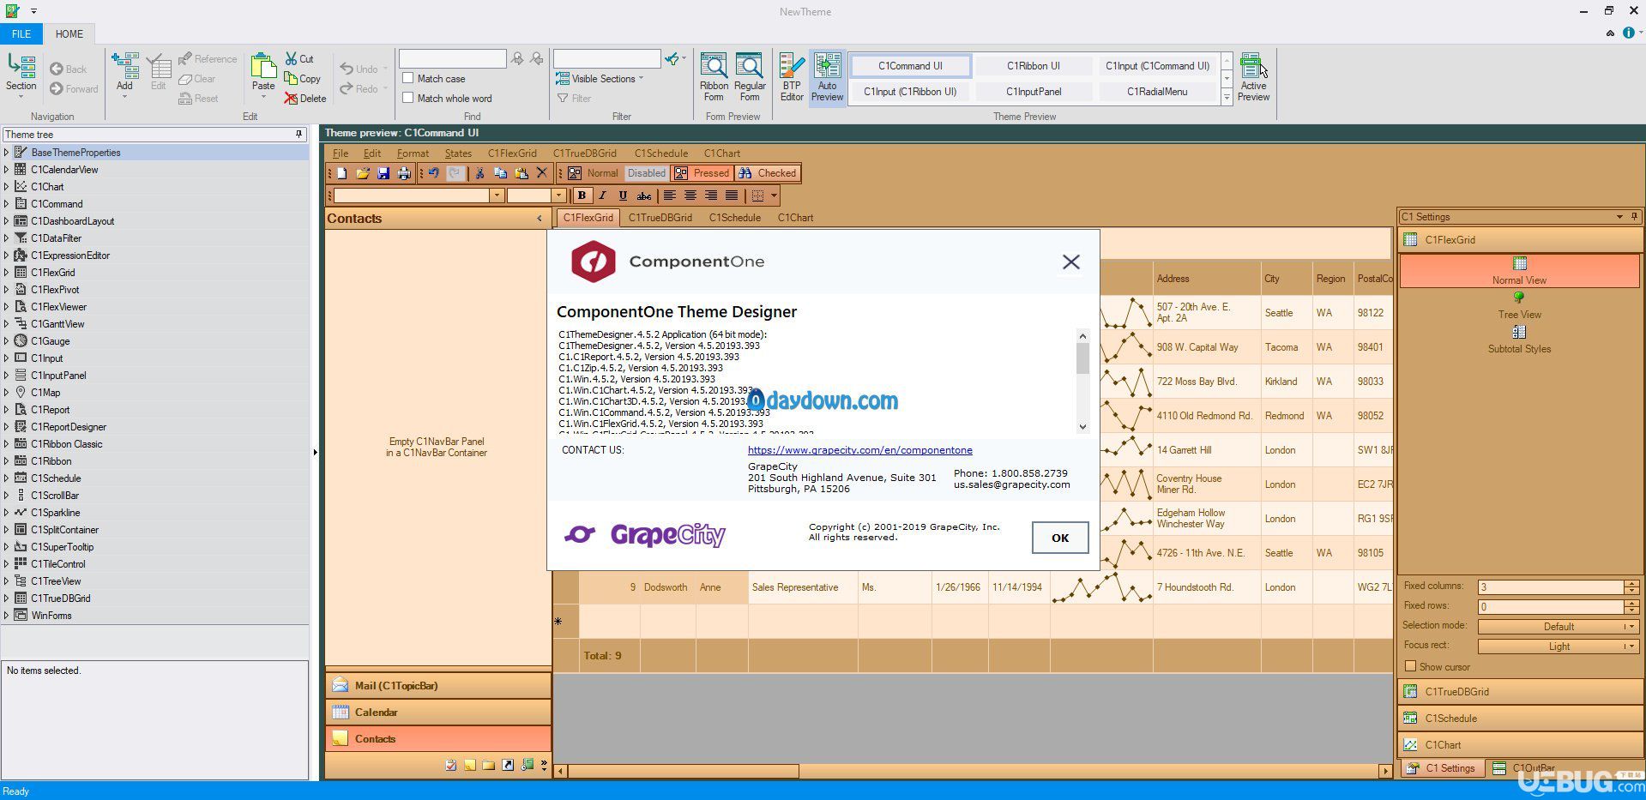1646x800 pixels.
Task: Switch to C1Schedule preview tab
Action: (734, 218)
